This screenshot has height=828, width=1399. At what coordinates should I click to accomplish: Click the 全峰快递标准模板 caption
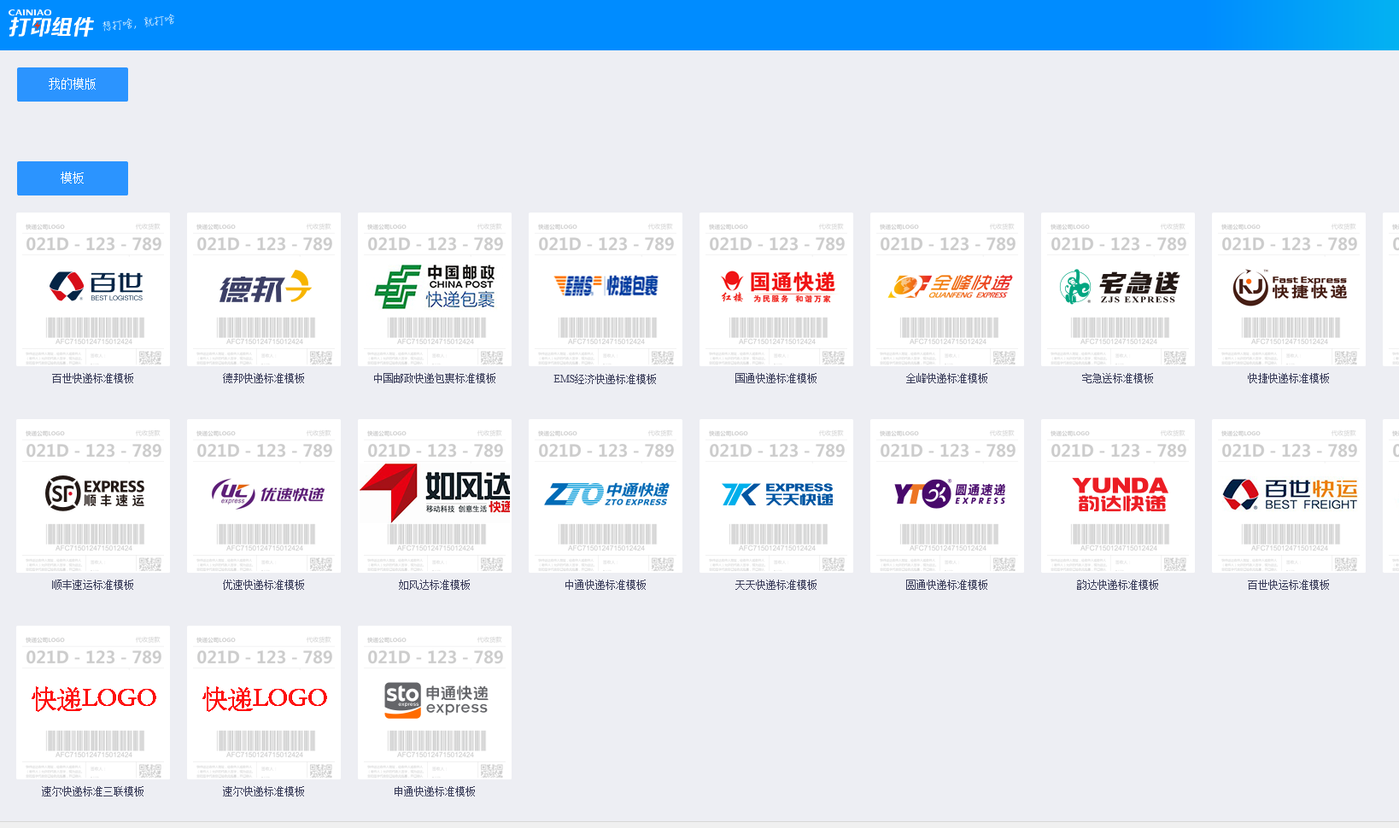[947, 378]
